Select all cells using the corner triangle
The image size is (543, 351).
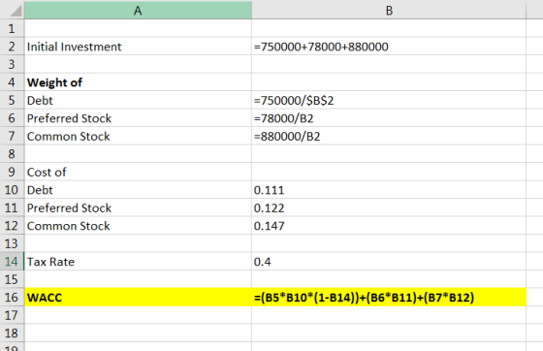(16, 11)
